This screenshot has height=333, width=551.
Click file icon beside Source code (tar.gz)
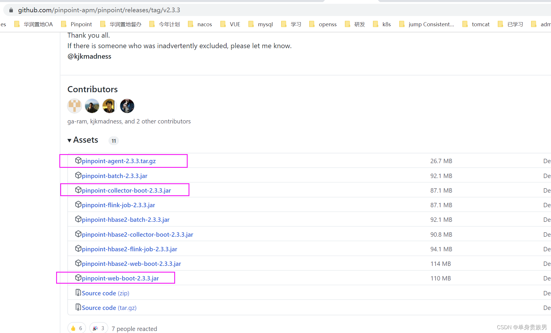pyautogui.click(x=78, y=307)
